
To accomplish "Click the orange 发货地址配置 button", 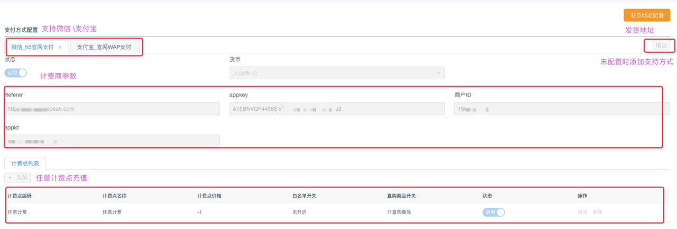I will click(646, 15).
